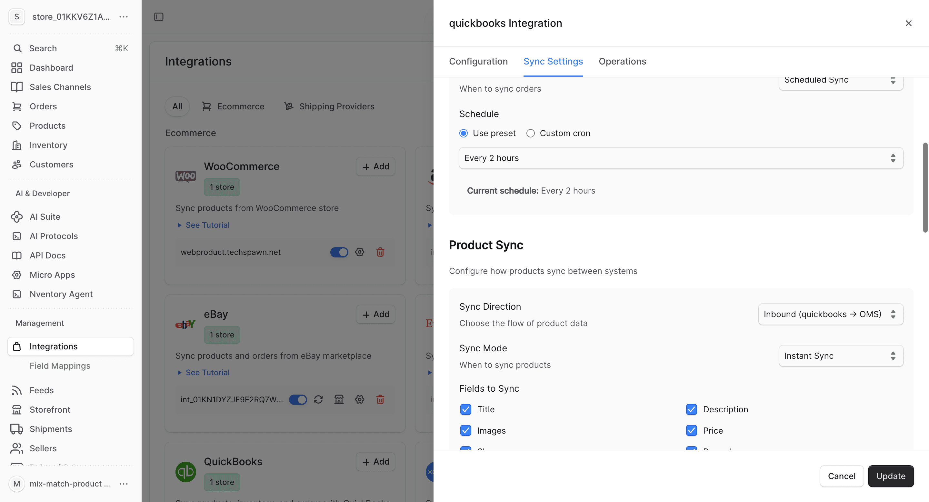The height and width of the screenshot is (502, 929).
Task: Select the Ecommerce filter tab
Action: point(233,106)
